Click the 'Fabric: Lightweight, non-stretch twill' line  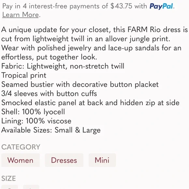coord(63,66)
